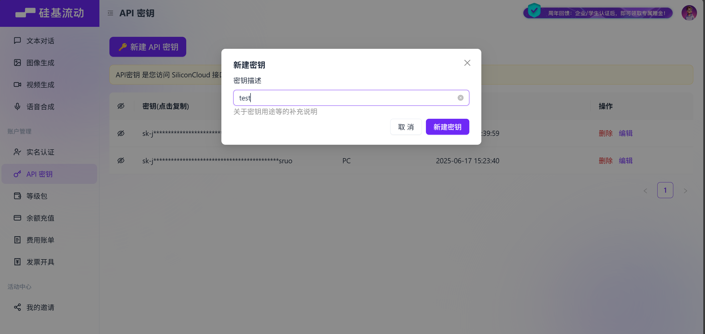Show the key ending in sruo
705x334 pixels.
click(x=121, y=160)
